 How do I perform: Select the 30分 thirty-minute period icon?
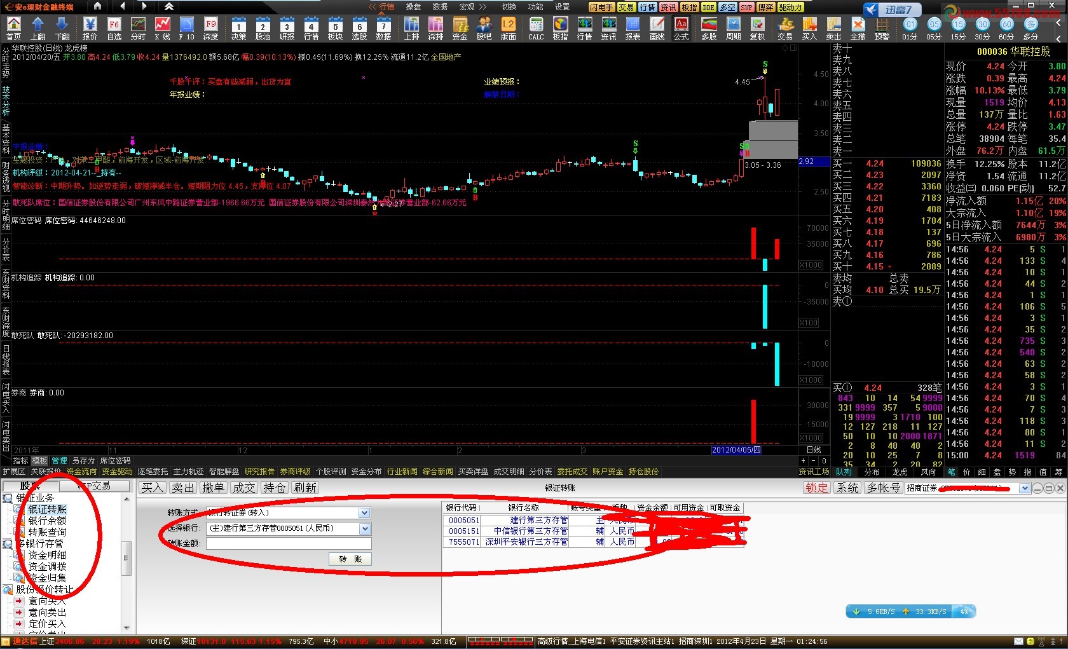[x=982, y=28]
